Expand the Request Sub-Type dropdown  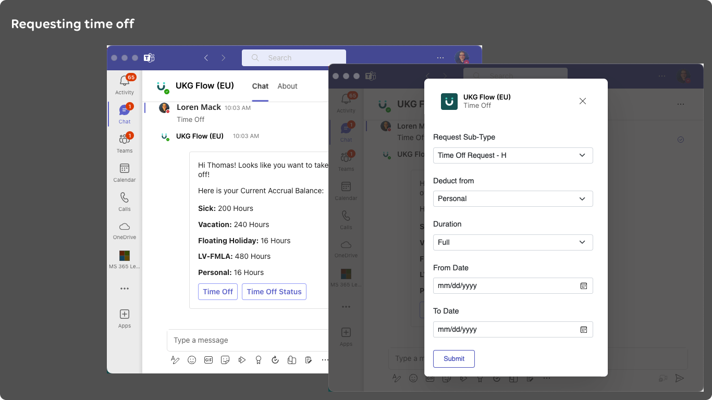point(513,155)
